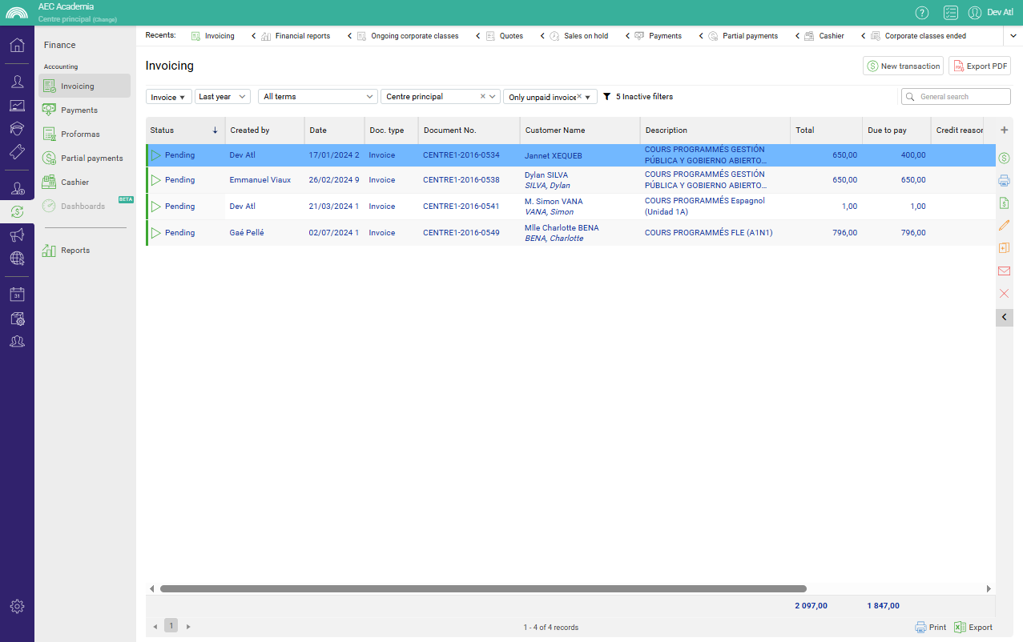Click the envelope email icon in right toolbar

pyautogui.click(x=1004, y=271)
